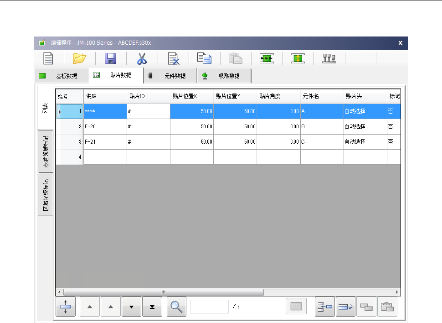Viewport: 442px width, 323px height.
Task: Close the 编辑程序 window
Action: pyautogui.click(x=400, y=43)
